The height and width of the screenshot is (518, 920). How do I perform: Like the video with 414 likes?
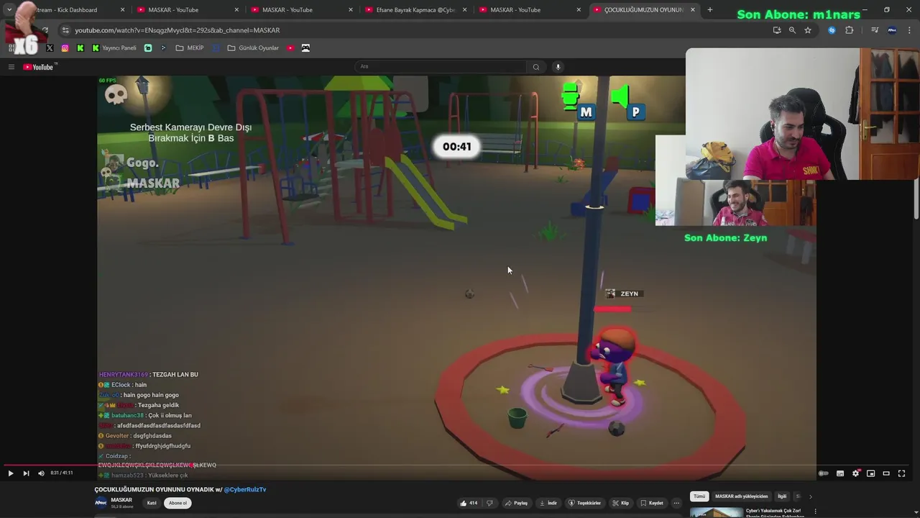point(469,503)
